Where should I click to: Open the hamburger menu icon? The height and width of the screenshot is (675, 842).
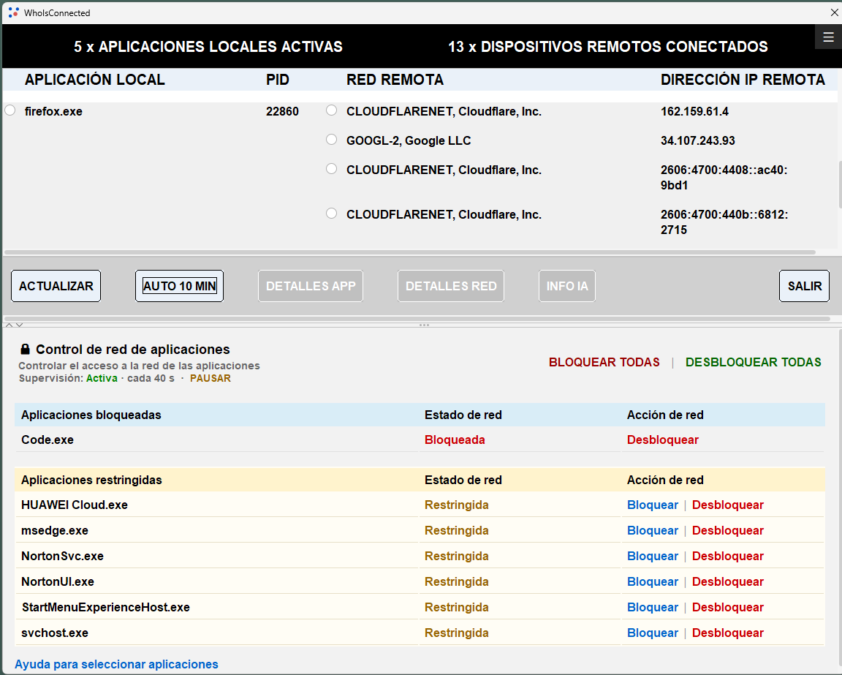(x=828, y=37)
